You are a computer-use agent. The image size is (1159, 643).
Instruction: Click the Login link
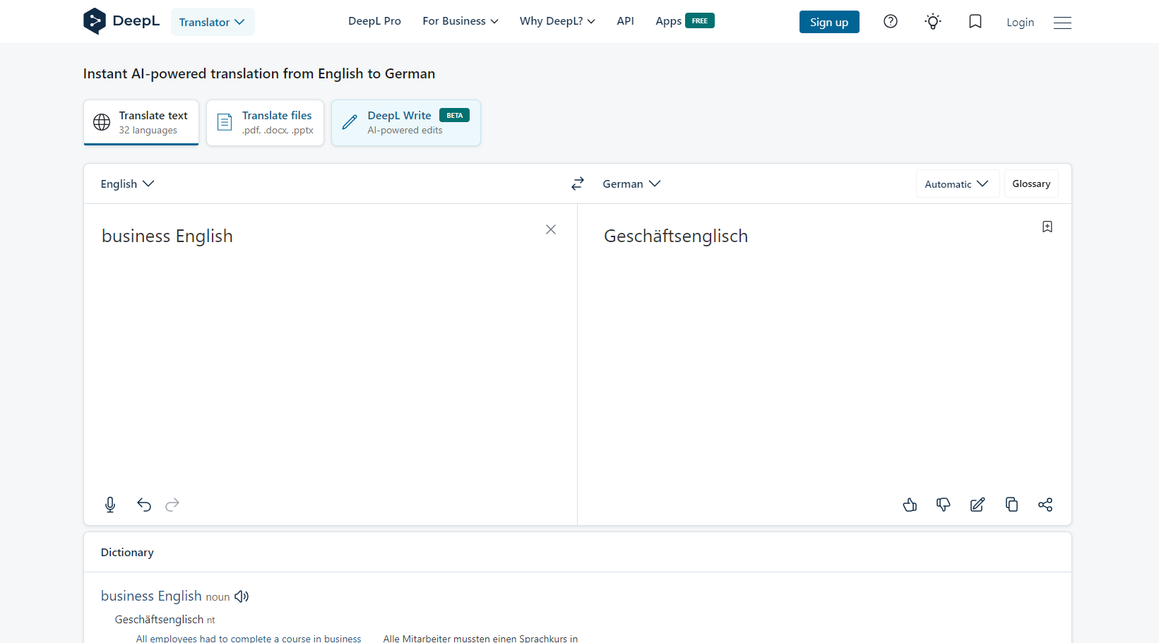click(1020, 23)
